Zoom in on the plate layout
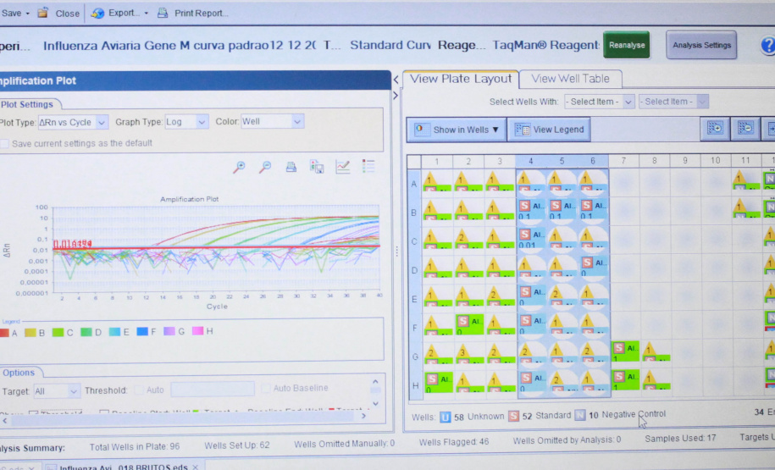The width and height of the screenshot is (775, 470). 715,129
